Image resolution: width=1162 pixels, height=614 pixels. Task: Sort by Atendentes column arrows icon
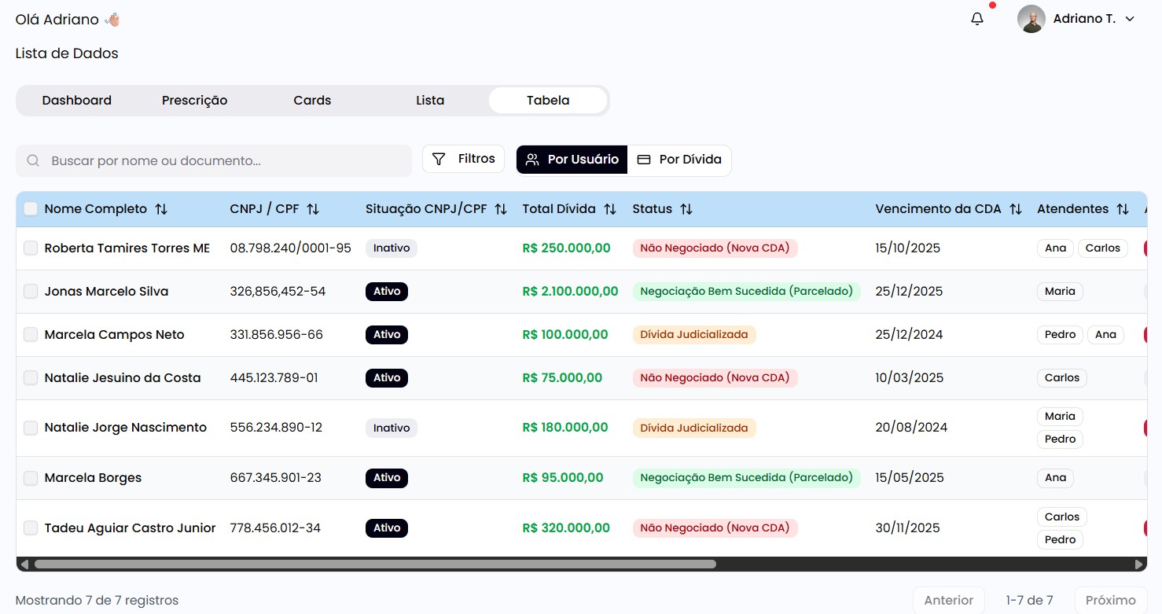click(x=1123, y=209)
